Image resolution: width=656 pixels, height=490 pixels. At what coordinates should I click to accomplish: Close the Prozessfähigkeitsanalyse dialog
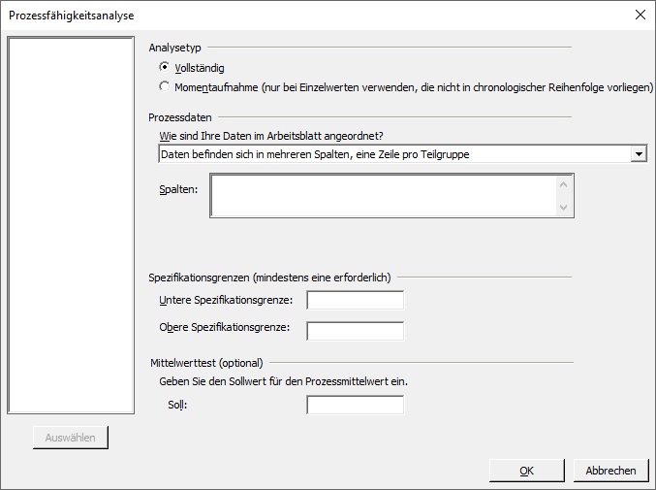640,16
